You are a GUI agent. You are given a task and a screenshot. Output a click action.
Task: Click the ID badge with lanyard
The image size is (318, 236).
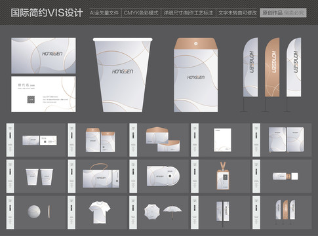[223, 176]
